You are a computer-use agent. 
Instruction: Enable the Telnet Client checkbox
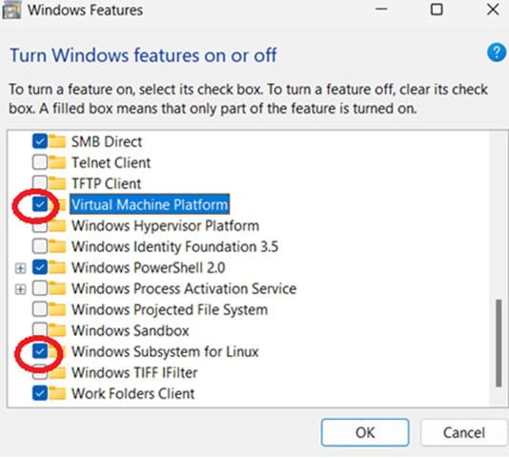point(40,162)
